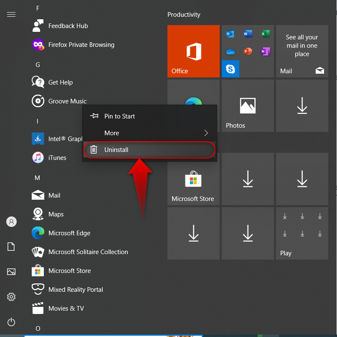Open the Excel icon in the tile folder
Viewport: 337px width, 337px height.
(266, 34)
